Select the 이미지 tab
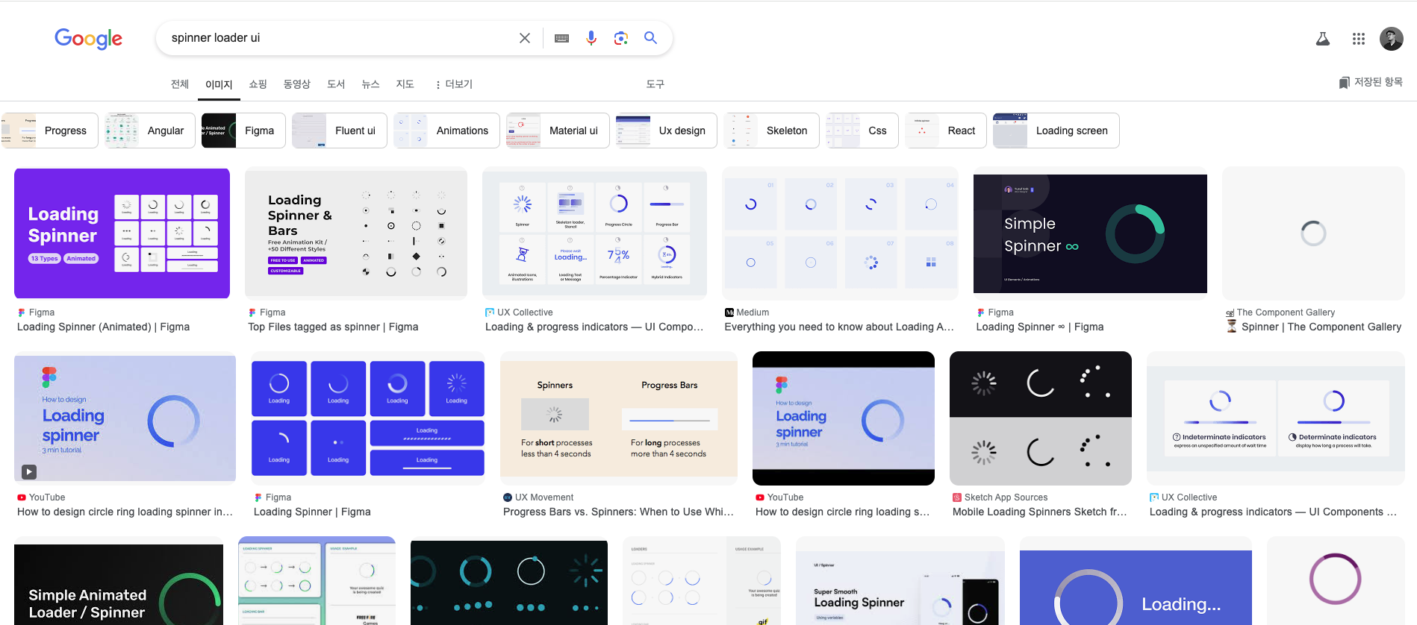Viewport: 1417px width, 625px height. (x=219, y=84)
